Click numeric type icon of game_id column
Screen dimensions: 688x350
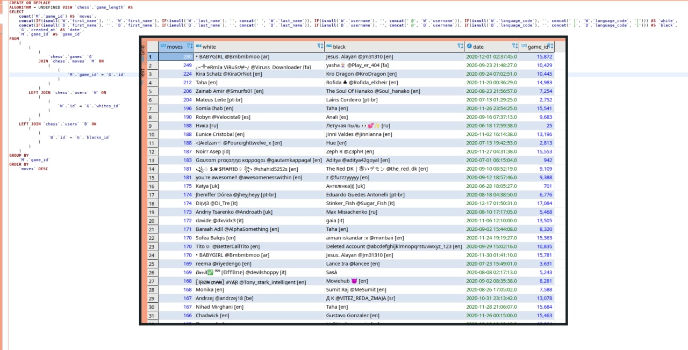pyautogui.click(x=524, y=46)
